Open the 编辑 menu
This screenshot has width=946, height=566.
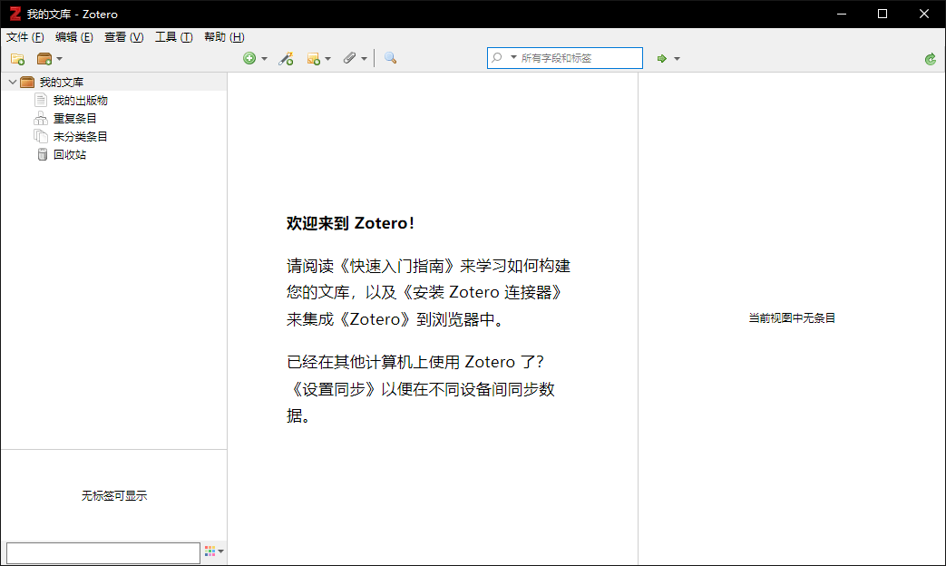click(73, 37)
